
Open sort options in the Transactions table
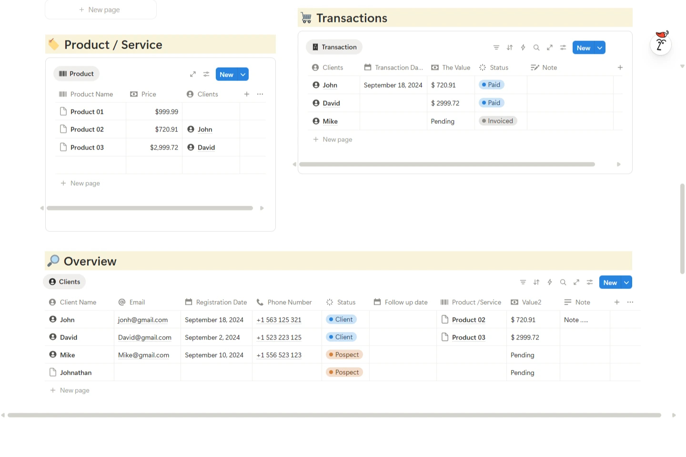[509, 47]
